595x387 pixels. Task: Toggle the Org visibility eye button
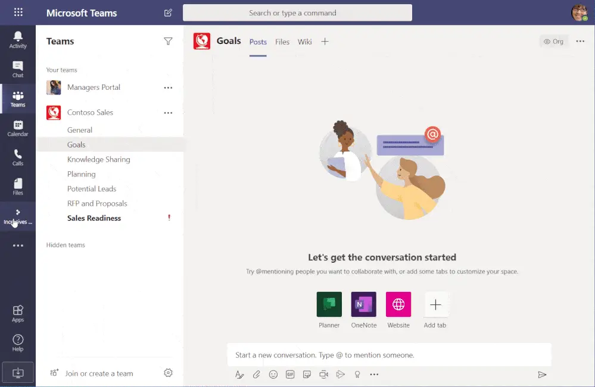[554, 41]
